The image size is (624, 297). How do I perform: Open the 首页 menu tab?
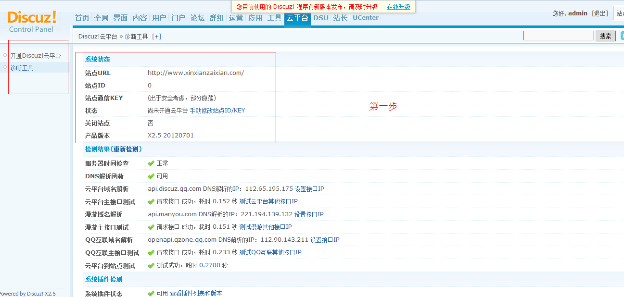coord(82,18)
